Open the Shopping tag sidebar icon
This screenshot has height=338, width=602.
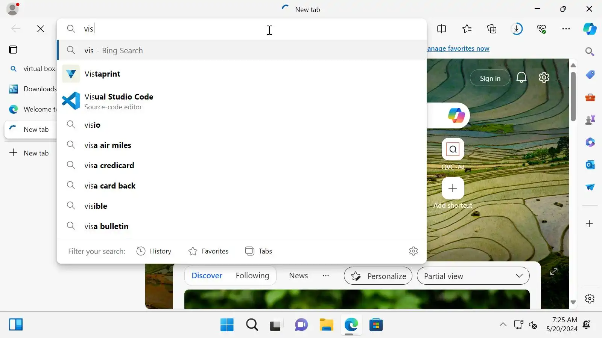point(590,75)
